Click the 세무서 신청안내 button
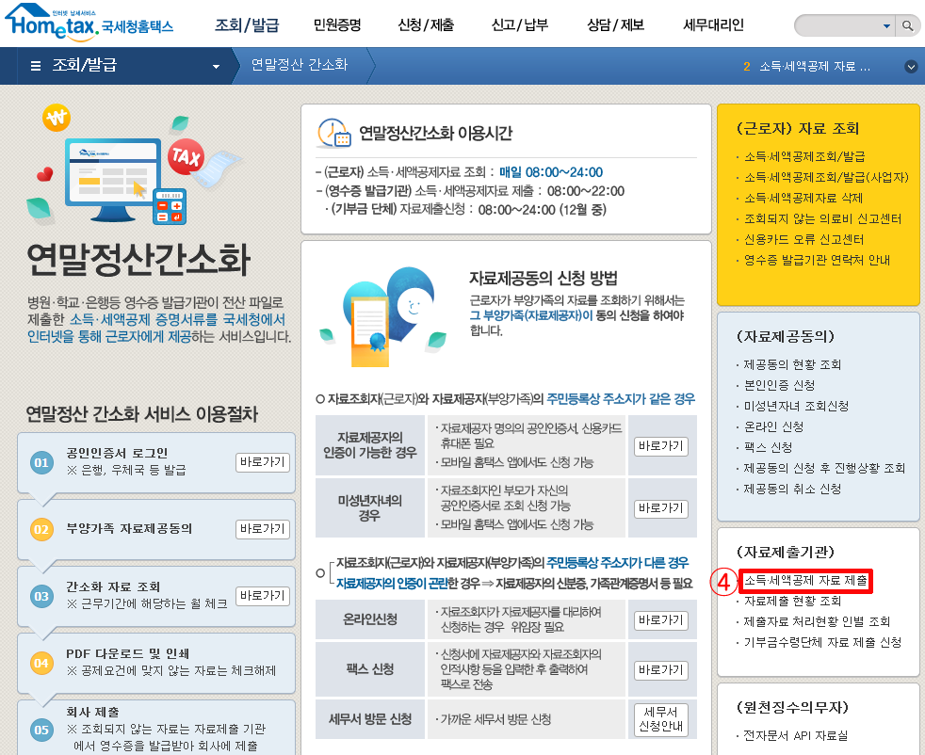 [660, 719]
